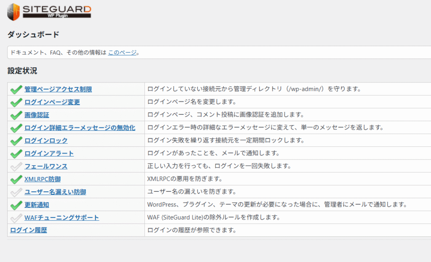
Task: Click the SiteGuard WP Plugin logo
Action: click(49, 12)
